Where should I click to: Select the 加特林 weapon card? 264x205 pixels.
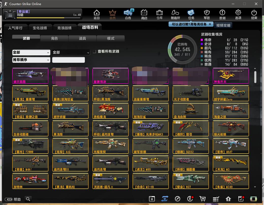click(x=30, y=181)
